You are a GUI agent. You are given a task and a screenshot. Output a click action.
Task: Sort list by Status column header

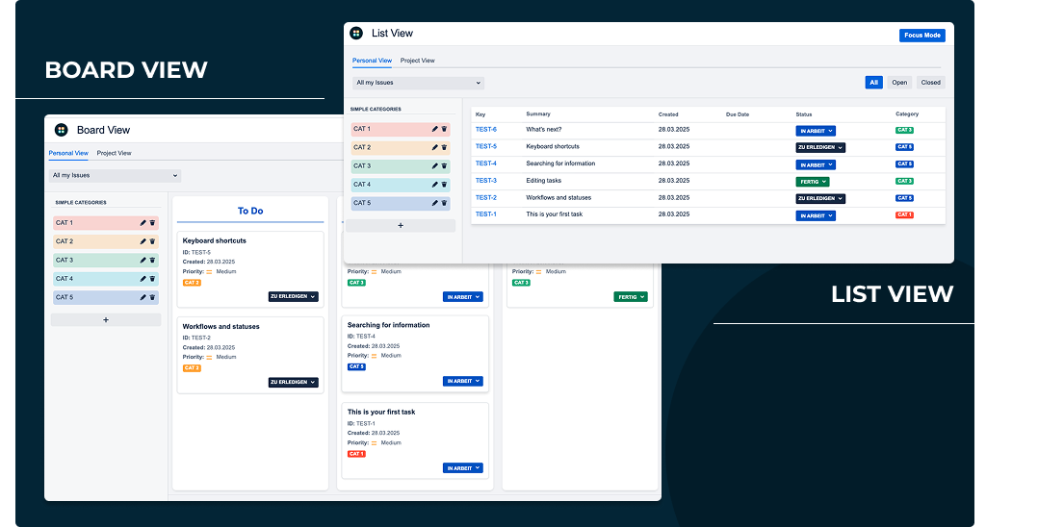(804, 114)
